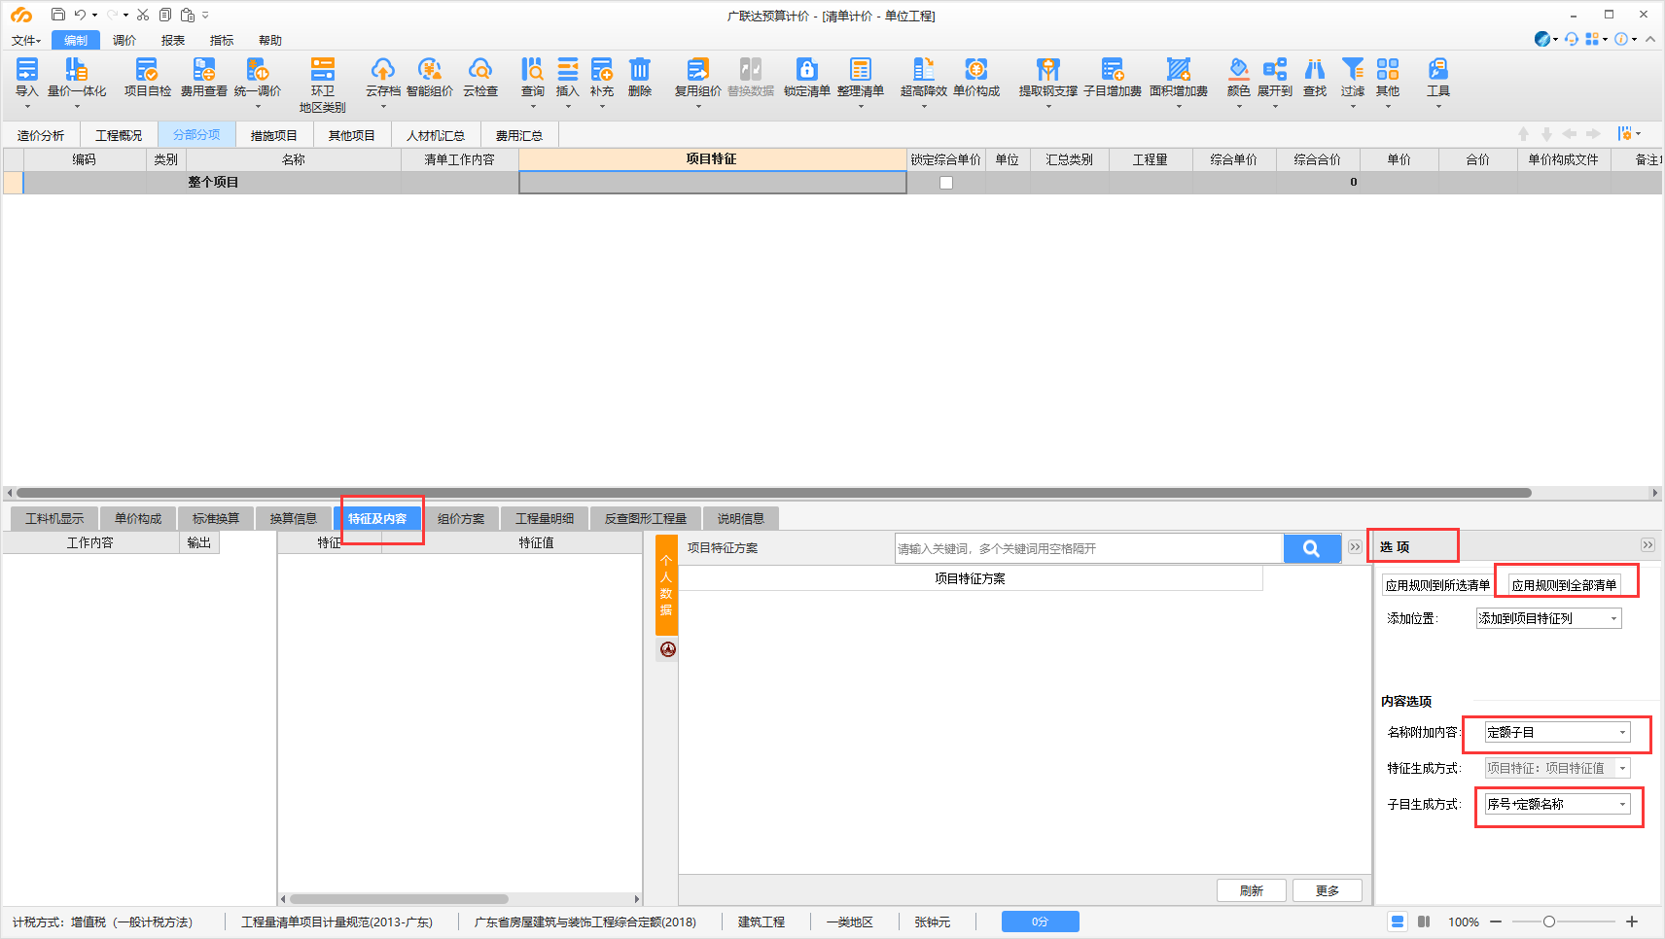Switch to 人材机汇总 tab
This screenshot has width=1665, height=939.
tap(436, 135)
